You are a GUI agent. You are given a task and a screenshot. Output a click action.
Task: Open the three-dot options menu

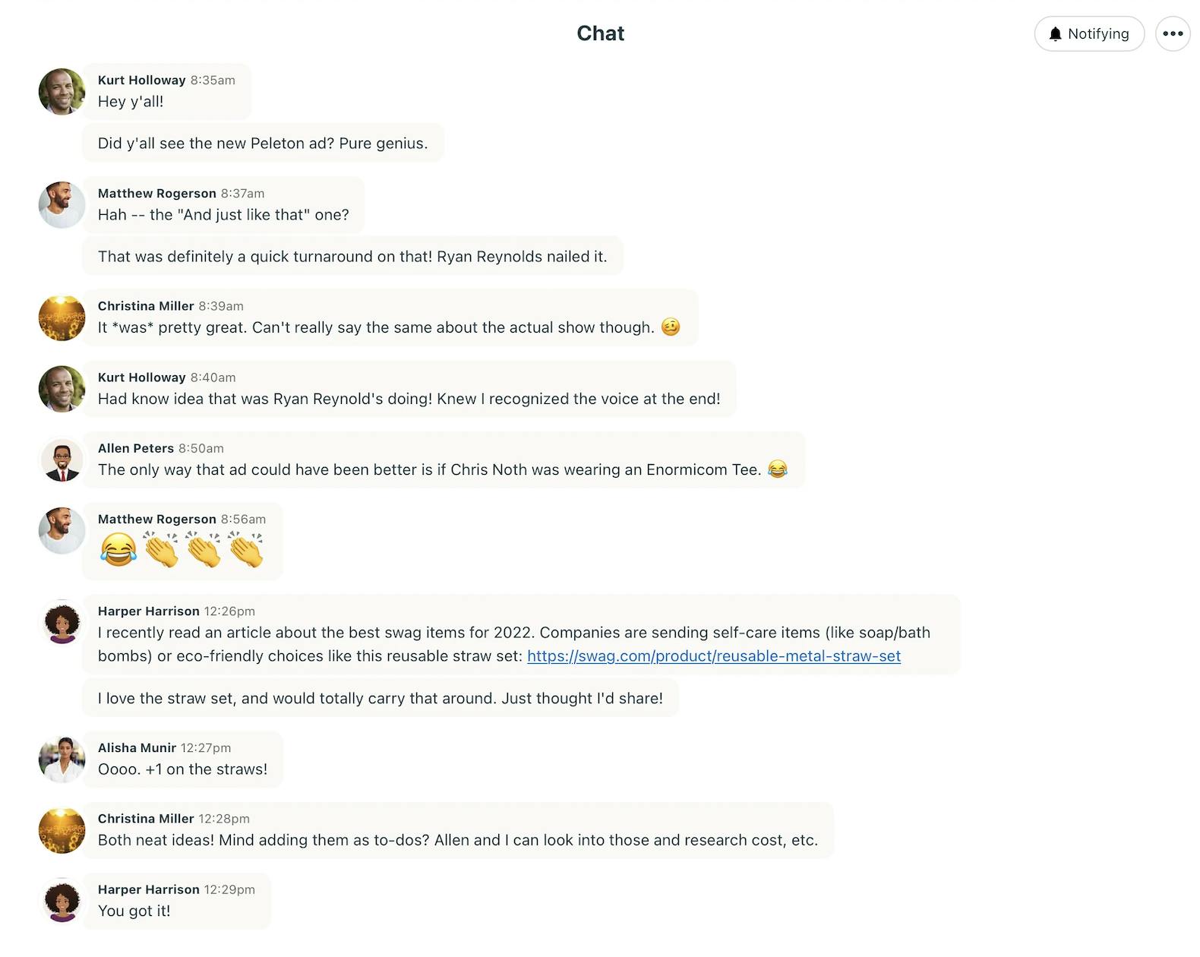(x=1173, y=34)
